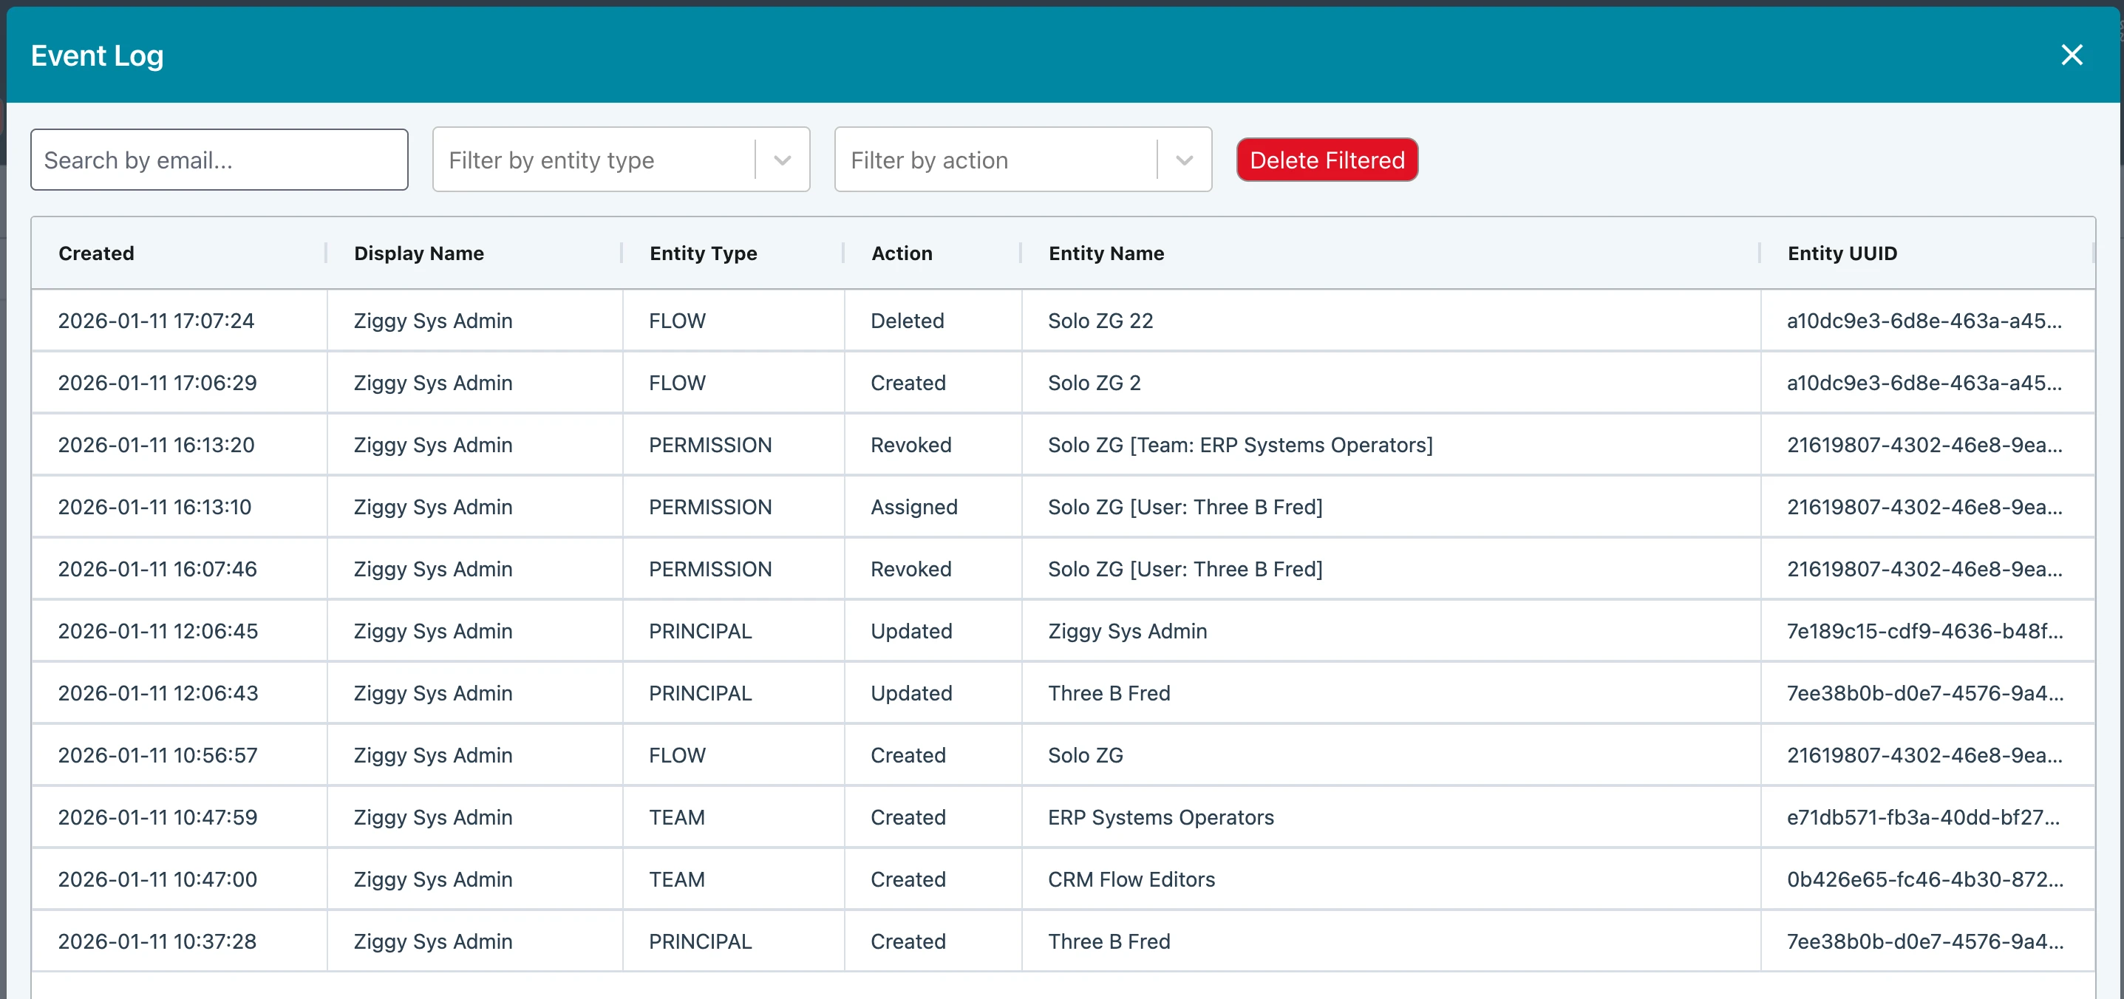This screenshot has height=999, width=2124.
Task: Click the Entity UUID column header
Action: [x=1841, y=253]
